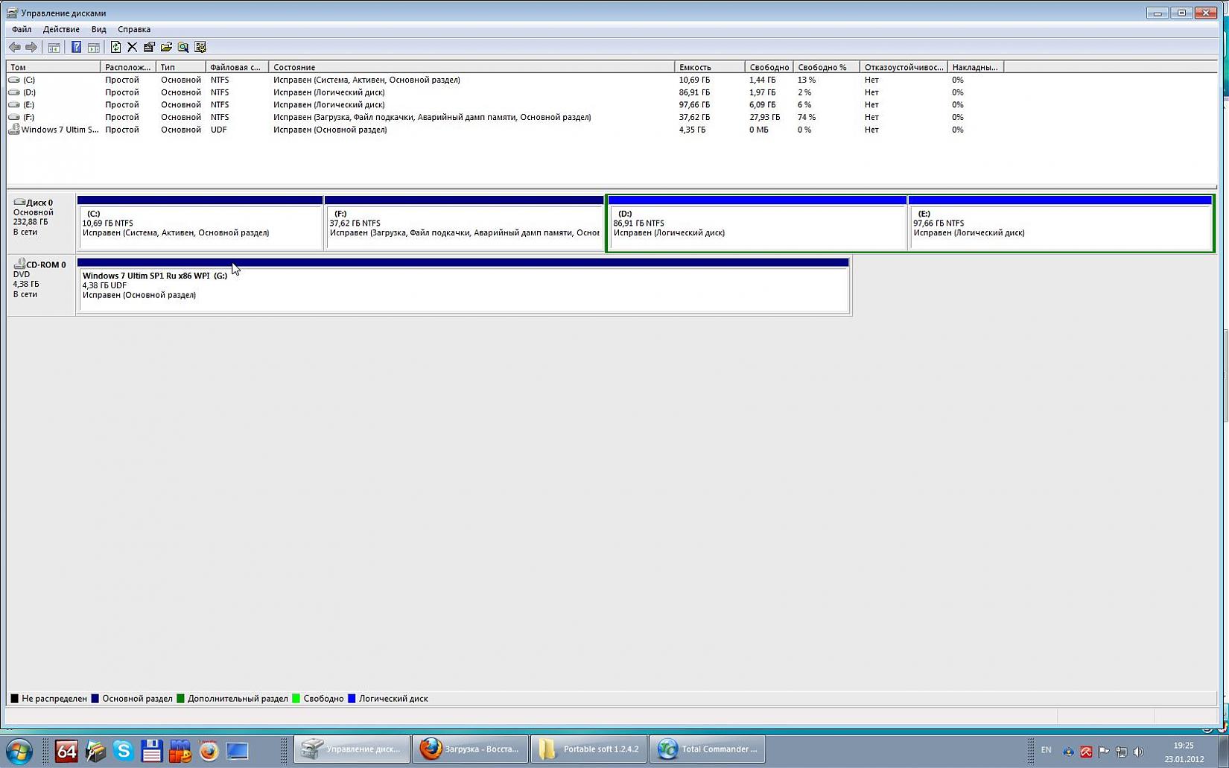Select the (F:) 37,62 ГБ partition block
This screenshot has height=768, width=1229.
pyautogui.click(x=464, y=223)
